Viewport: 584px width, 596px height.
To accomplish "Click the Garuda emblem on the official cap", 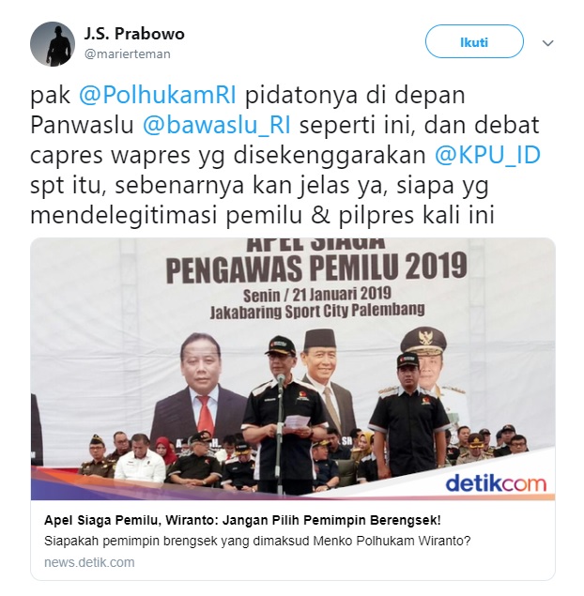I will pos(423,338).
